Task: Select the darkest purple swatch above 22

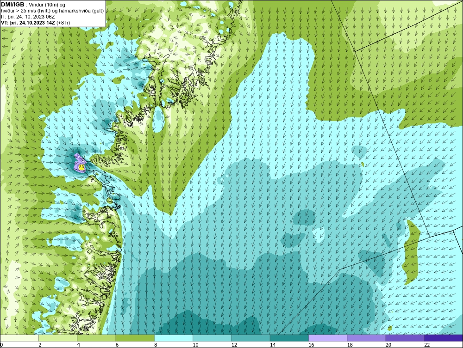Action: coord(444,338)
